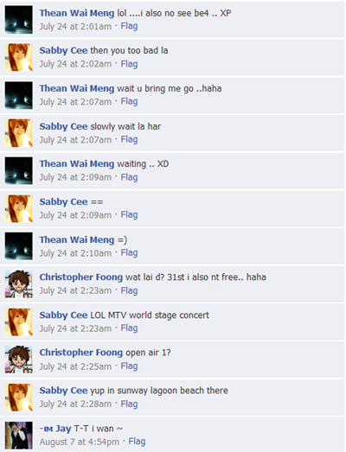Screen dimensions: 346x452
Task: Flag the 'LOL MTV world stage concert' comment
Action: pyautogui.click(x=129, y=328)
